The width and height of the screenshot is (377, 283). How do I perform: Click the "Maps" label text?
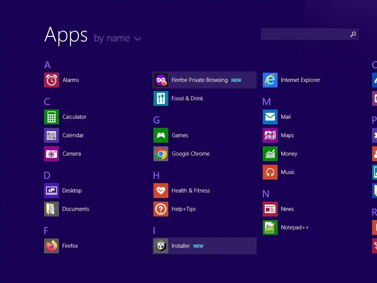click(x=287, y=135)
